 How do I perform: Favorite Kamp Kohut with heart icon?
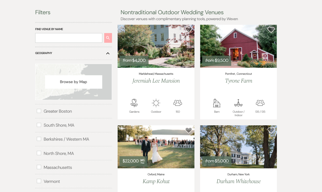pyautogui.click(x=189, y=130)
